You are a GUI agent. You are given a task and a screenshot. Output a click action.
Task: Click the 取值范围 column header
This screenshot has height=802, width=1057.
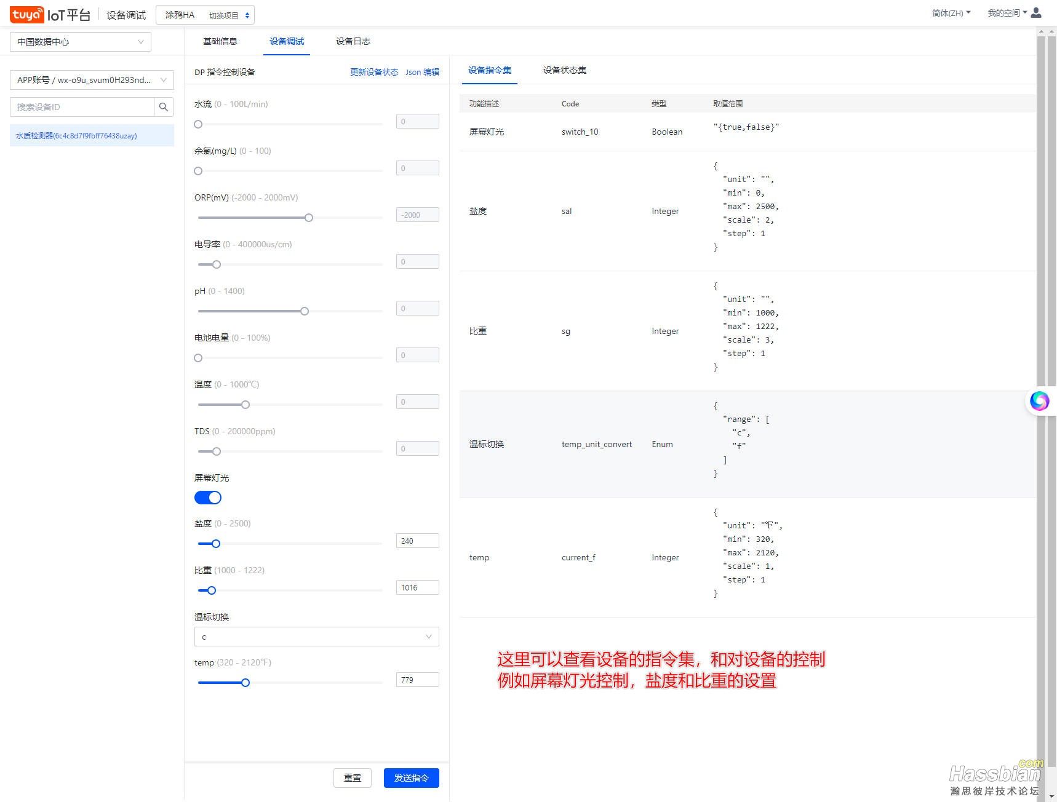point(728,103)
